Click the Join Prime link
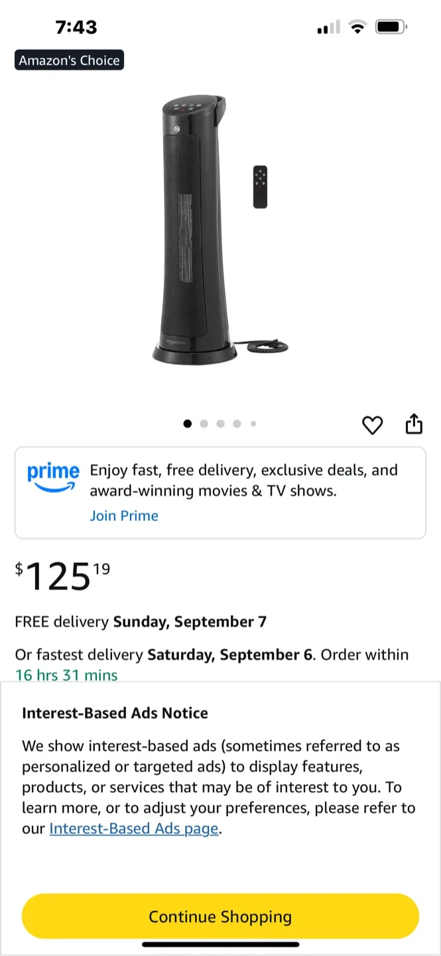 (x=124, y=516)
